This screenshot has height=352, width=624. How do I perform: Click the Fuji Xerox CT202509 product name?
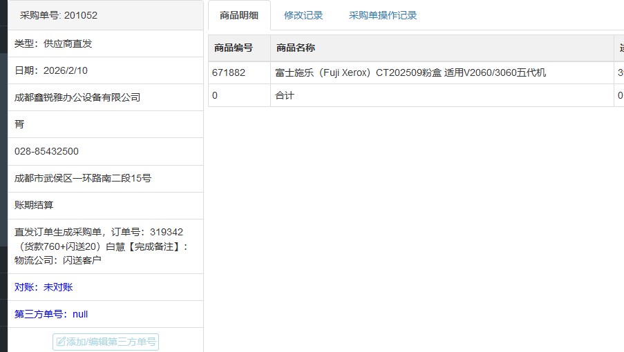410,72
